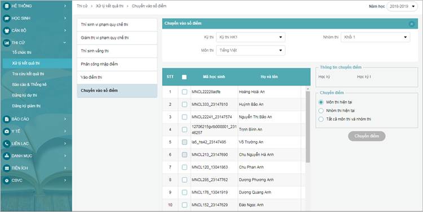Click the HỌC SINH graduation cap icon
The width and height of the screenshot is (423, 212).
7,19
